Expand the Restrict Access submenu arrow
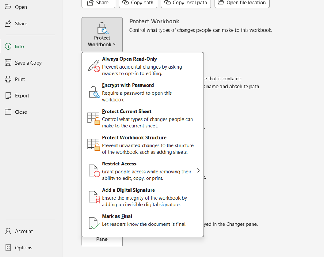 198,170
